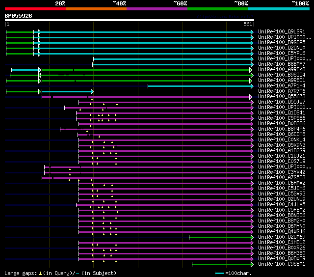Open hit UniRef100_Q2QNU0

282,48
